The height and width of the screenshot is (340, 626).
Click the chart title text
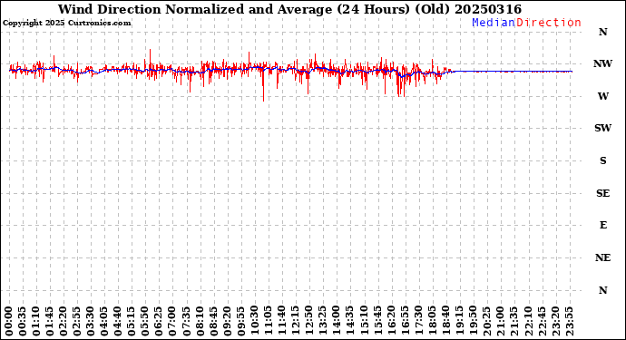289,9
